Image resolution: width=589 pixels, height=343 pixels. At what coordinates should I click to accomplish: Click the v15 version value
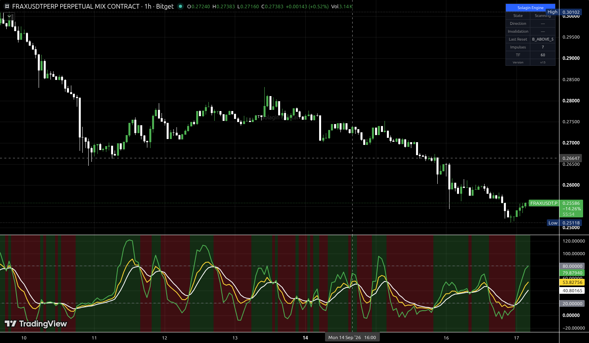(543, 62)
